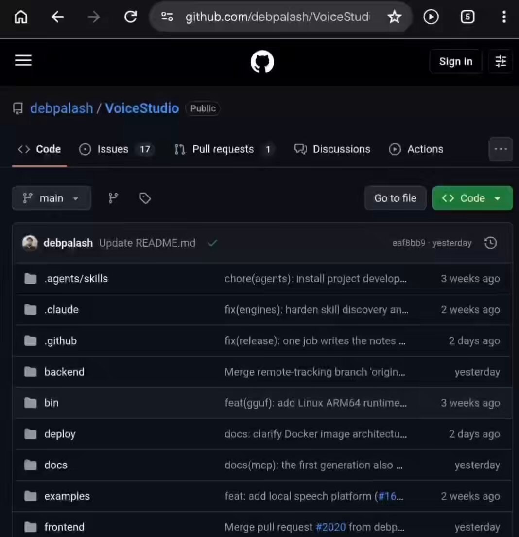Open the examples folder name

[x=67, y=496]
